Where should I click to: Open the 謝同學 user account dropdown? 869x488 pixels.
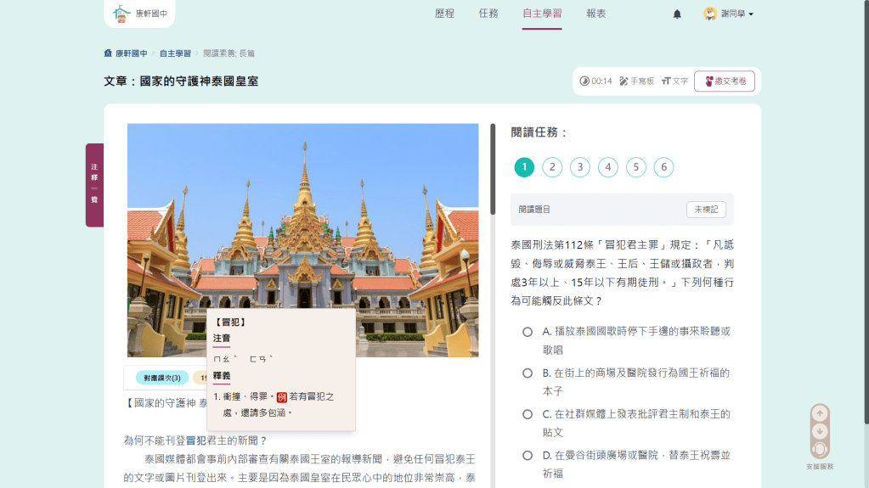(729, 14)
